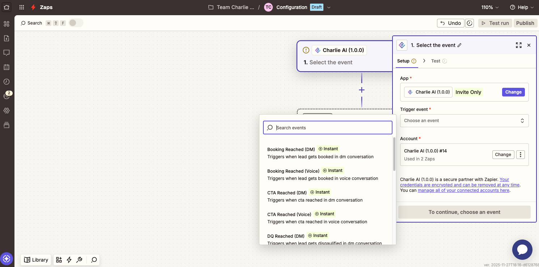This screenshot has width=539, height=267.
Task: Select the Charlie AI trigger step card
Action: coord(345,56)
